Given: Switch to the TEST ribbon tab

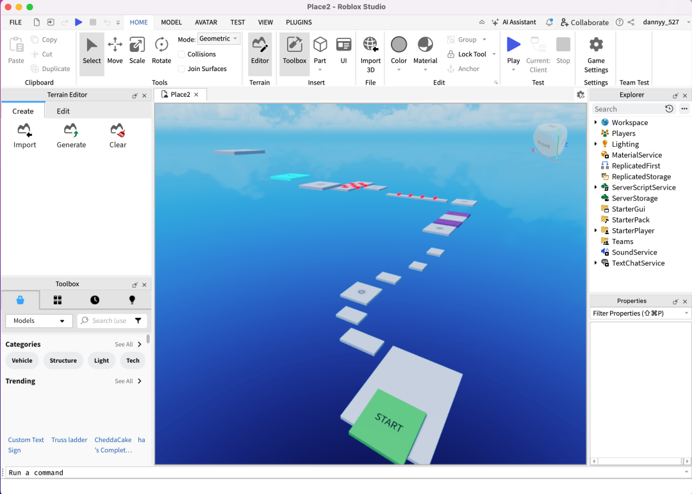Looking at the screenshot, I should point(238,22).
